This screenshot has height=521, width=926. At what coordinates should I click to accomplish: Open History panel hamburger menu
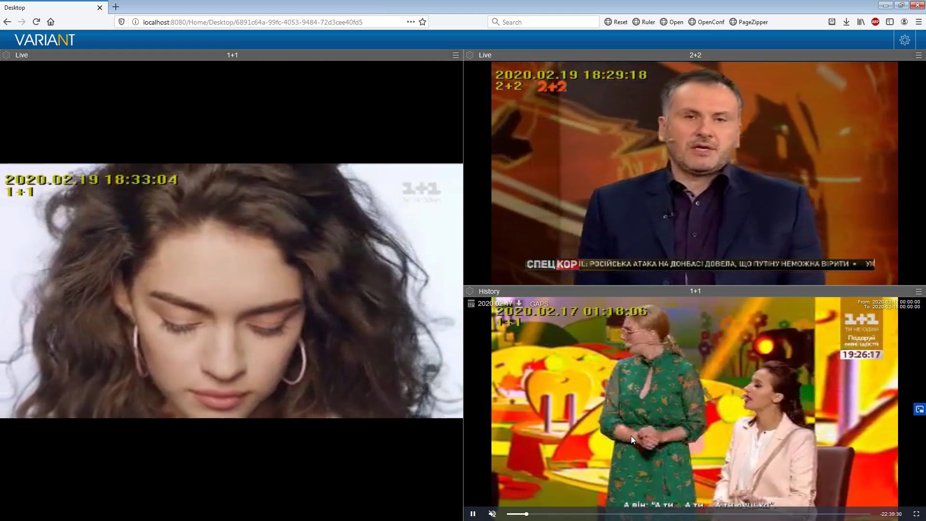(x=918, y=291)
